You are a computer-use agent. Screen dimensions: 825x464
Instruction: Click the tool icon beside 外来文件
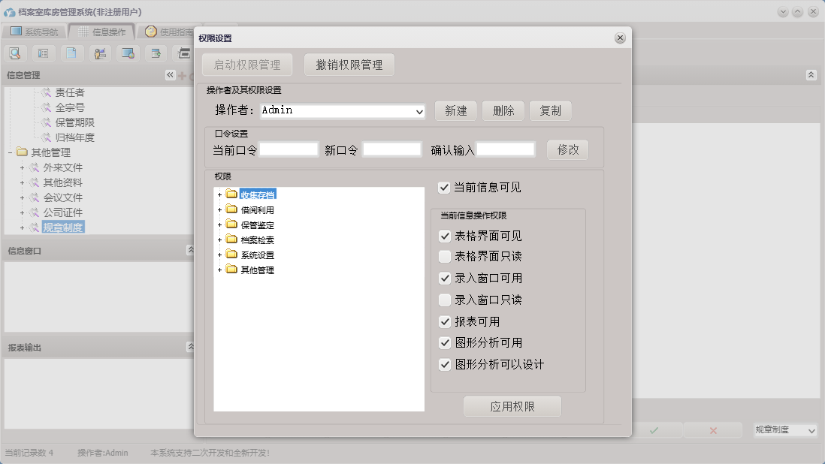pos(35,167)
